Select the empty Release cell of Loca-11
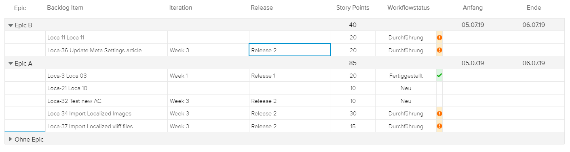Image resolution: width=570 pixels, height=152 pixels. [290, 37]
